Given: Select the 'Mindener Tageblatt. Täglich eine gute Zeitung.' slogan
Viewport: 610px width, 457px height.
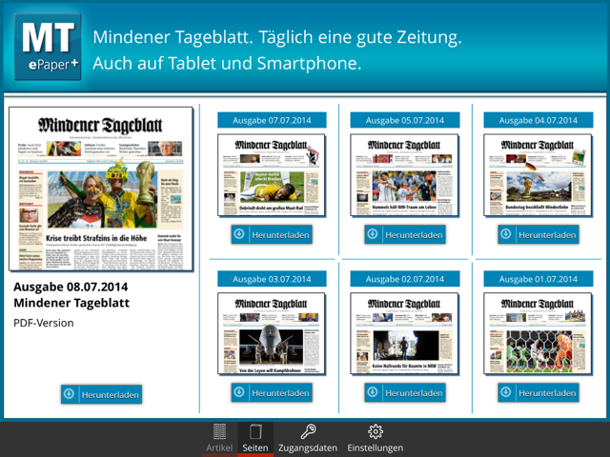Looking at the screenshot, I should pos(277,37).
